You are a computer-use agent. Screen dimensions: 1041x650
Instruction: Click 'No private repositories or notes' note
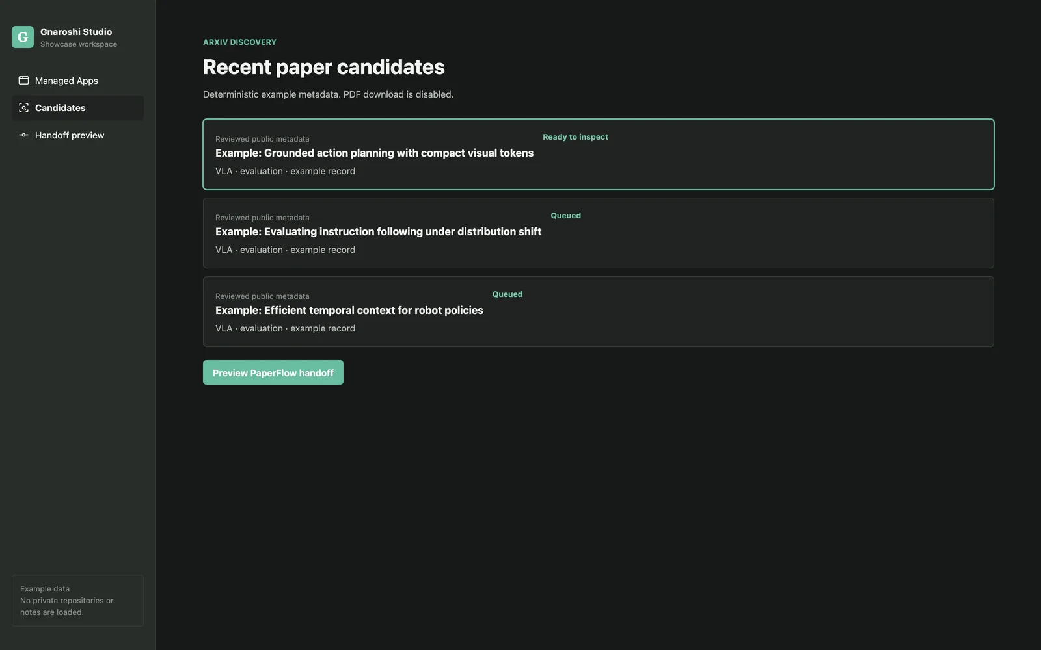[x=66, y=606]
